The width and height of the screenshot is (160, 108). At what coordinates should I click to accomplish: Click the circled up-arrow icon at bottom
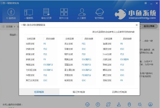[x=98, y=104]
